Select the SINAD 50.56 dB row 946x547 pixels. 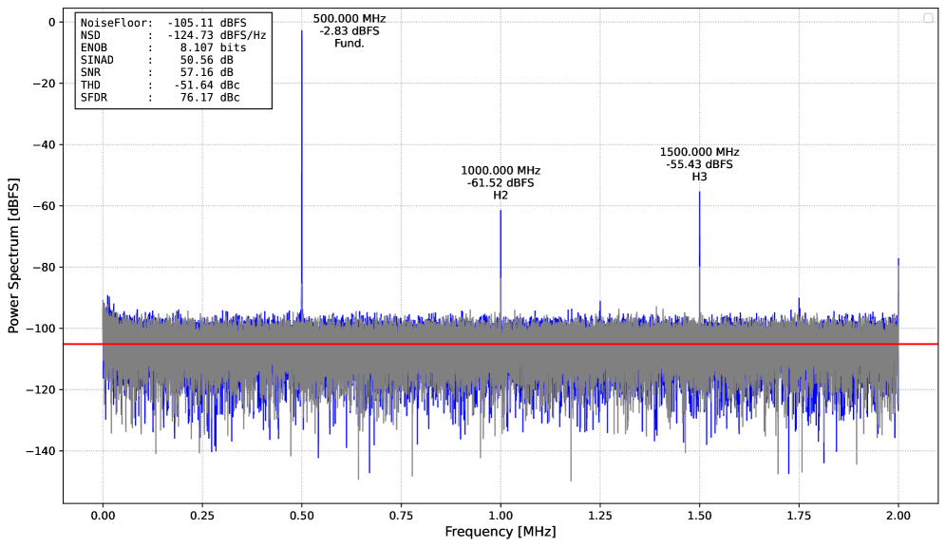(x=157, y=61)
